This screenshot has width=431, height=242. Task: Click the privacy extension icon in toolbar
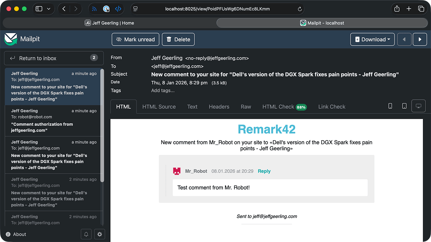106,9
